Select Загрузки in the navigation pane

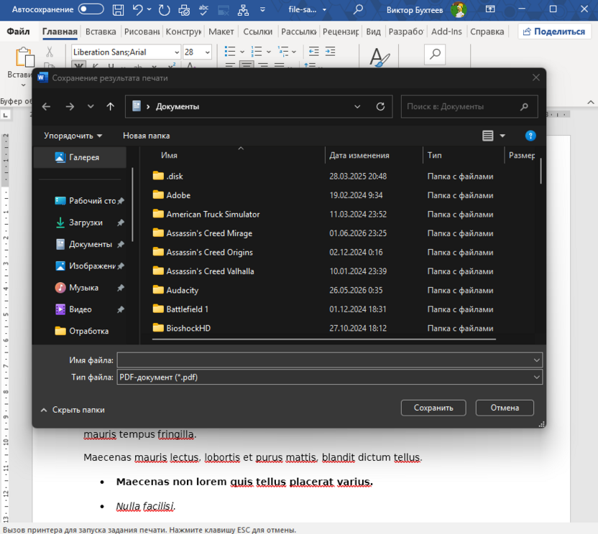(x=89, y=222)
